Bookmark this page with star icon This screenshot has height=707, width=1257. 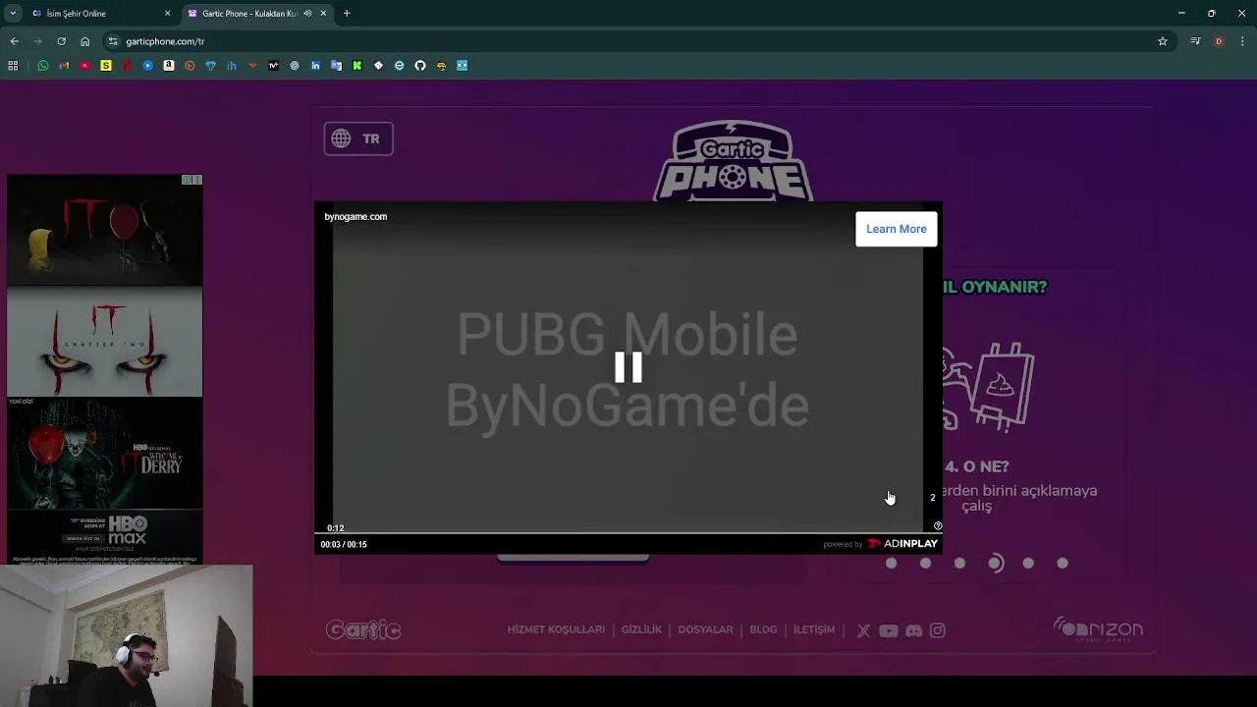[1163, 41]
